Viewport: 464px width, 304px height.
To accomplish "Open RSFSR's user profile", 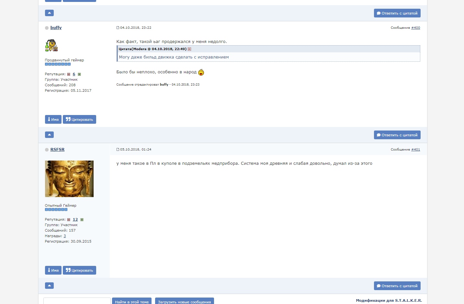I will point(57,150).
